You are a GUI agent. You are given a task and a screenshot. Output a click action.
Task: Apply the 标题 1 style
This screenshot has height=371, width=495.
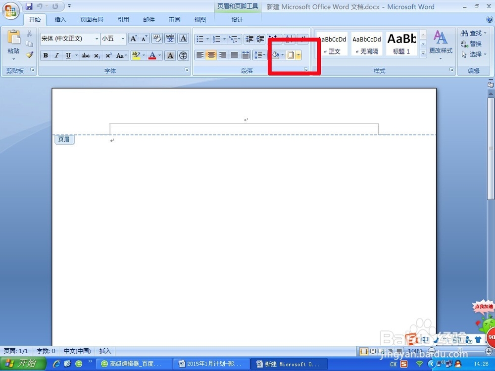pyautogui.click(x=401, y=44)
